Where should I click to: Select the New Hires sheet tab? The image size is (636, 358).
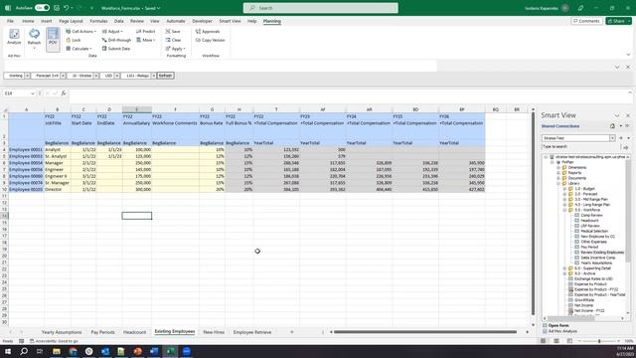[x=214, y=332]
